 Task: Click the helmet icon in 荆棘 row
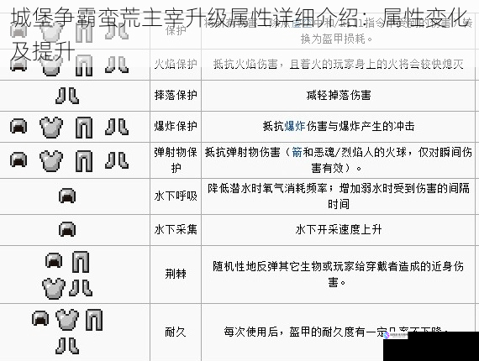click(54, 261)
